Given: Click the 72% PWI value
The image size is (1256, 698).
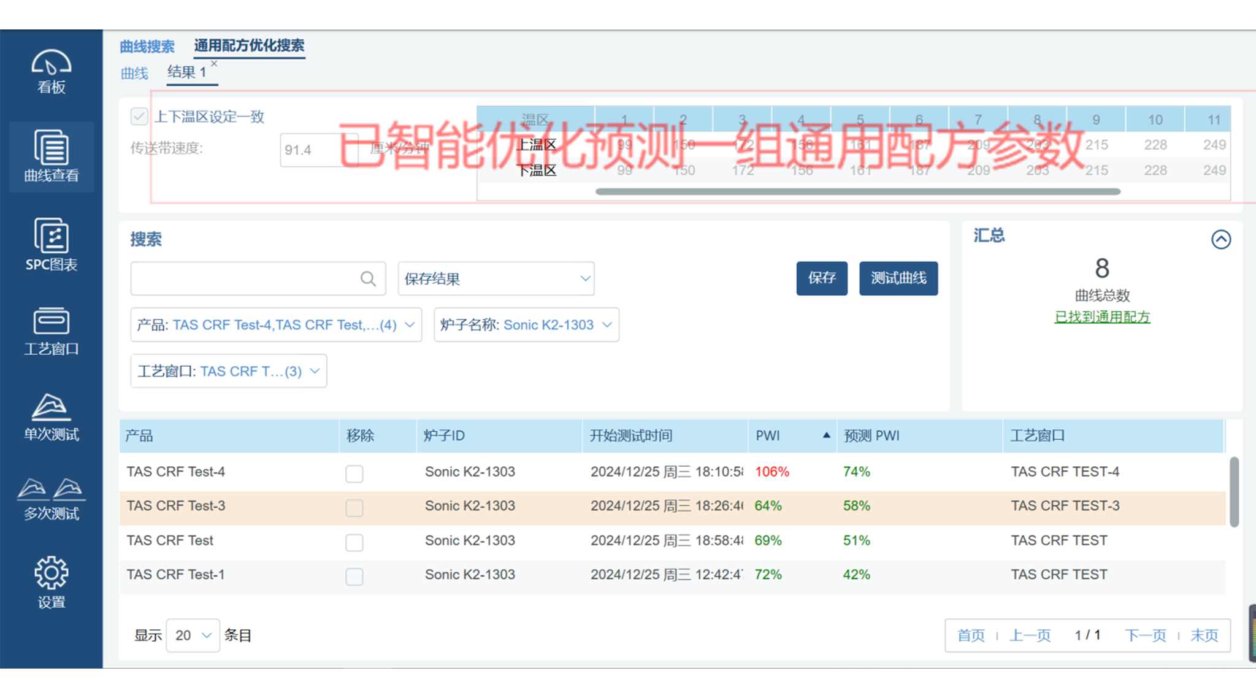Looking at the screenshot, I should [768, 575].
